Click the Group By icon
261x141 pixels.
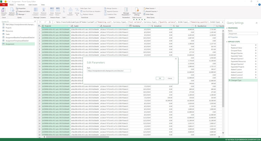pyautogui.click(x=77, y=10)
